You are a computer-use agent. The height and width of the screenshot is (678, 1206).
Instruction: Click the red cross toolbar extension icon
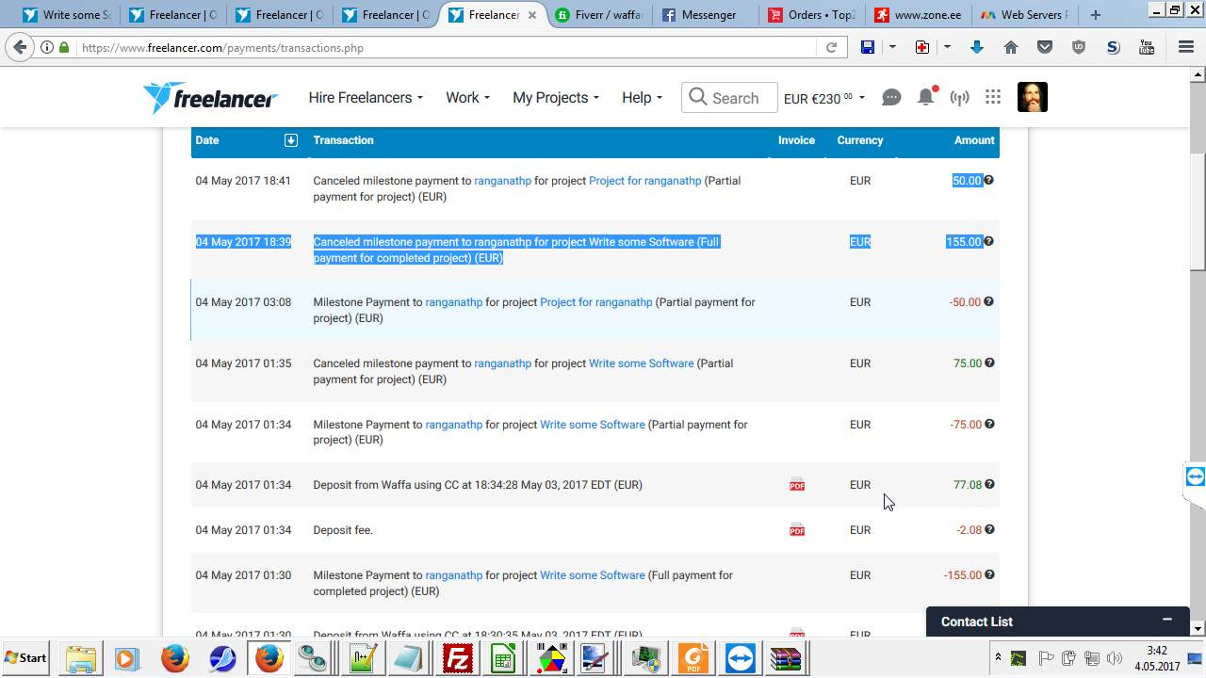pos(922,48)
